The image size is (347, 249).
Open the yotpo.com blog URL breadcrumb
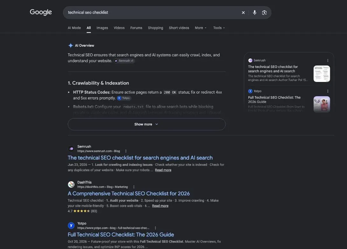(113, 228)
